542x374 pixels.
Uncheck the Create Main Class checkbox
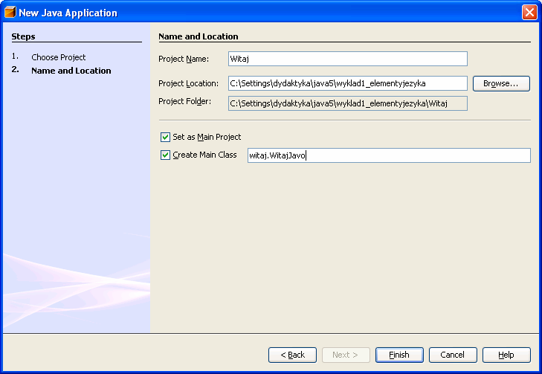(165, 155)
